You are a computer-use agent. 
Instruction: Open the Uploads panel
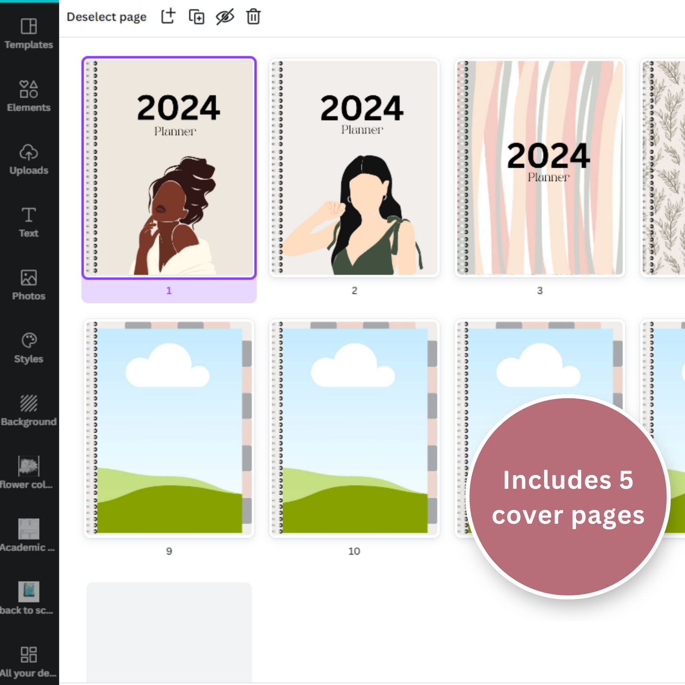pyautogui.click(x=29, y=159)
